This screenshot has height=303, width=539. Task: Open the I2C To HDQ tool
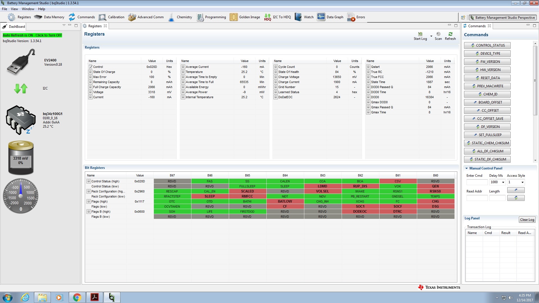click(x=268, y=17)
